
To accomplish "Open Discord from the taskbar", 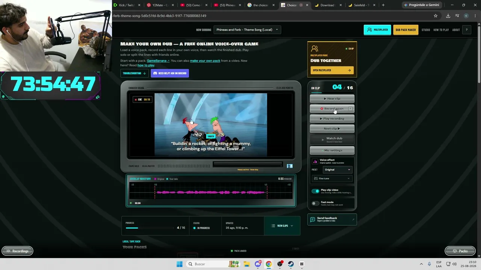I will tap(258, 264).
